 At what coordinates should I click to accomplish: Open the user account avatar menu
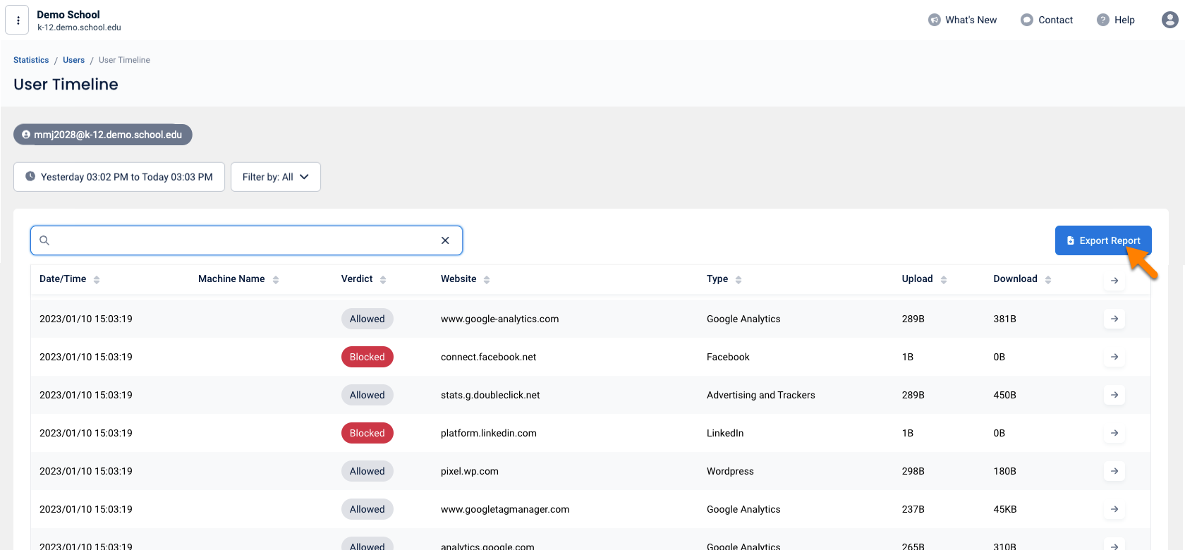pyautogui.click(x=1169, y=20)
